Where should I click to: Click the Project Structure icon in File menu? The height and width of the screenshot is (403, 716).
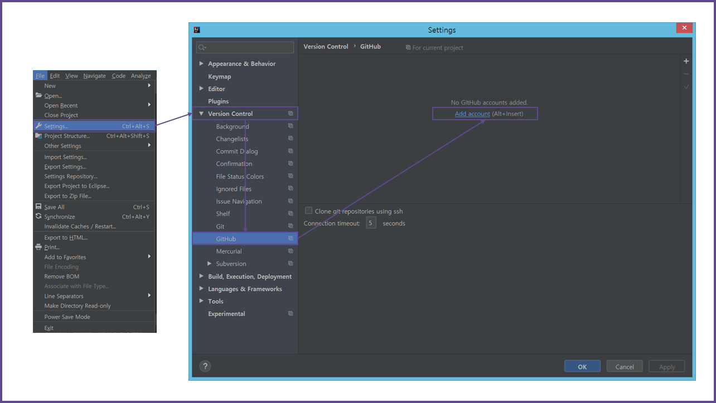tap(38, 136)
